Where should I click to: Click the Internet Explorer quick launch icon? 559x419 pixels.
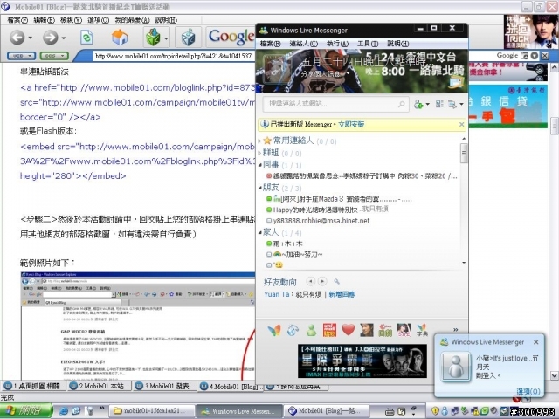pyautogui.click(x=64, y=411)
